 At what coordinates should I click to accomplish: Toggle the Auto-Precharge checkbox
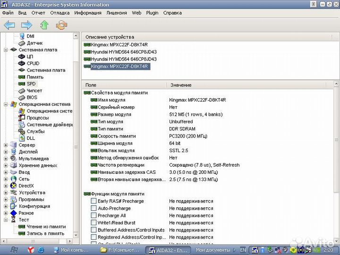pyautogui.click(x=93, y=208)
